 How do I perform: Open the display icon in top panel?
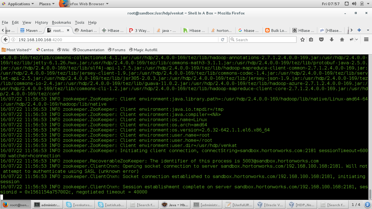pos(347,4)
